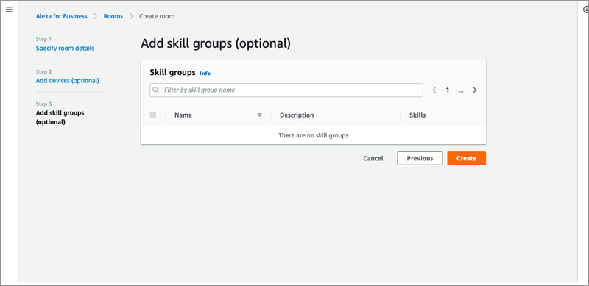Click the Name column sort triangle
The image size is (589, 286).
(259, 115)
